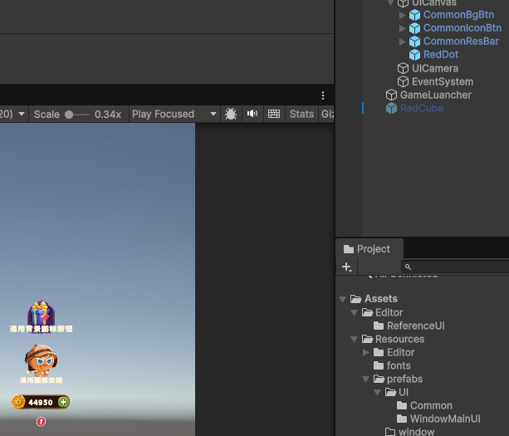Viewport: 509px width, 436px height.
Task: Open the resolution dropdown arrow left of Scale
Action: point(22,114)
